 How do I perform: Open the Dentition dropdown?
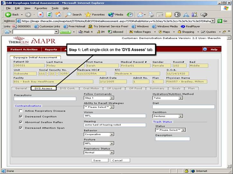tap(168, 116)
